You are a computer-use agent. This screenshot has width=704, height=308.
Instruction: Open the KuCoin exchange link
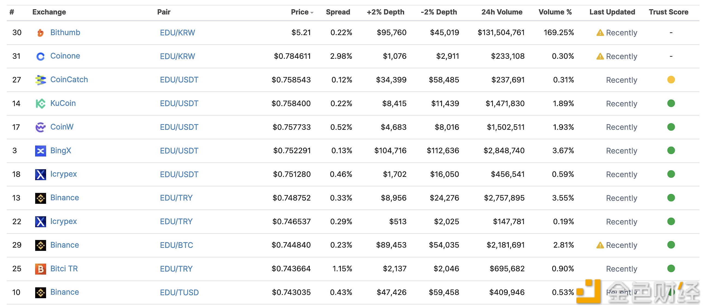click(63, 103)
